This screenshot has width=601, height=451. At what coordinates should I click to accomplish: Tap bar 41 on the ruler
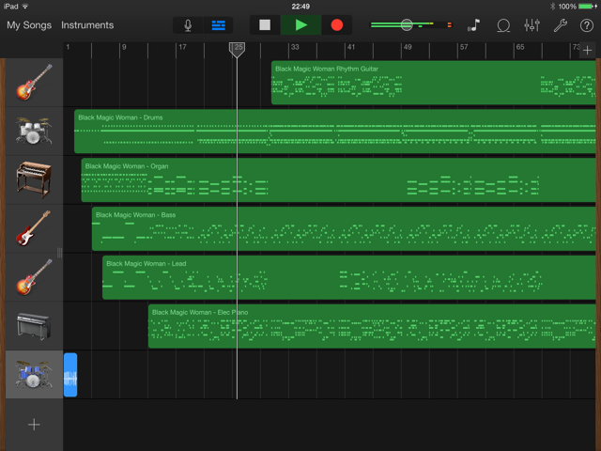[351, 47]
